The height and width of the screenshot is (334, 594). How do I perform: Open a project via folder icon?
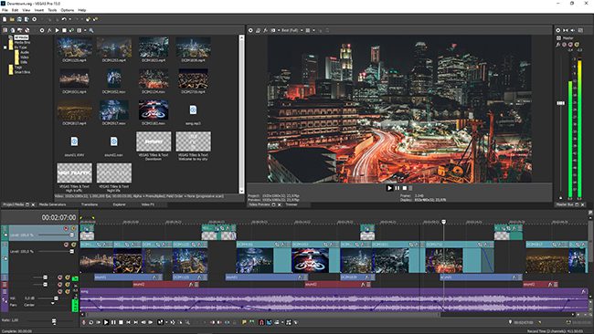click(x=12, y=19)
